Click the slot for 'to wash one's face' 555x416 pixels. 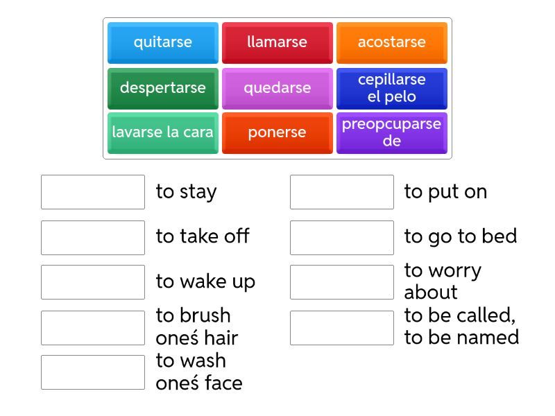pyautogui.click(x=93, y=372)
